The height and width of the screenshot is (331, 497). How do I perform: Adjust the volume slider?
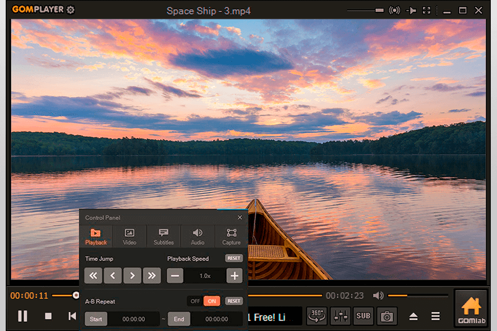(x=418, y=295)
